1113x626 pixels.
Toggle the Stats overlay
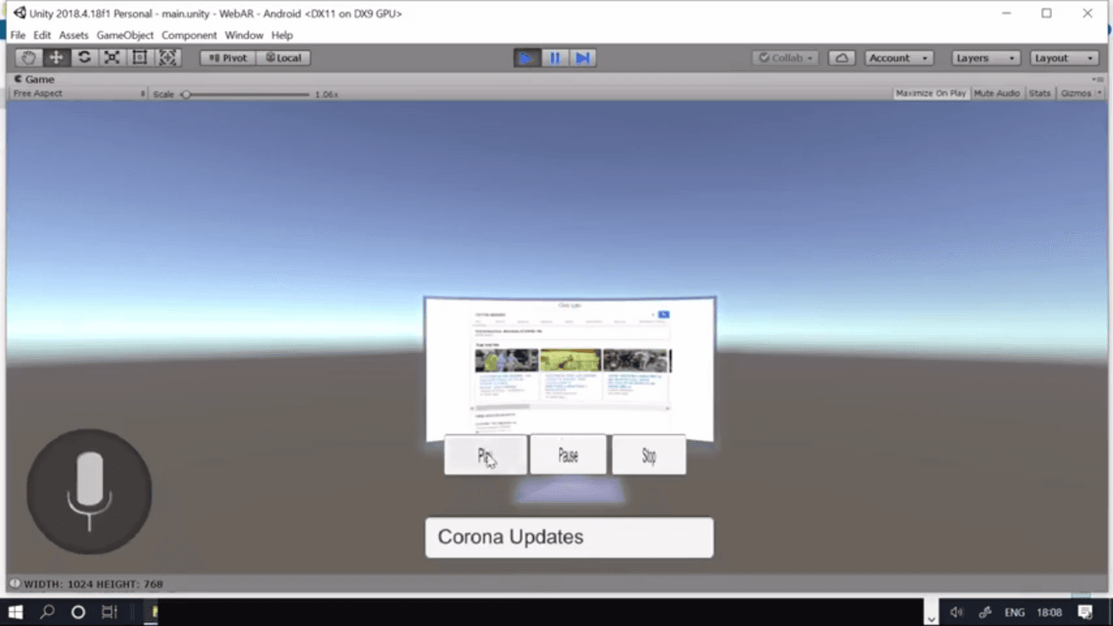click(1040, 94)
